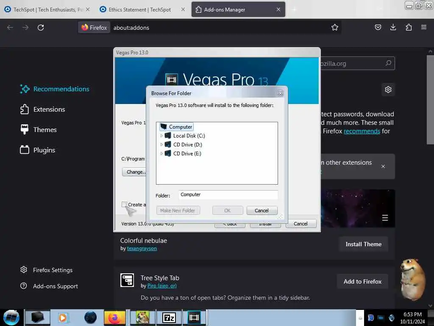
Task: Close the Browse For Folder dialog
Action: coord(280,93)
